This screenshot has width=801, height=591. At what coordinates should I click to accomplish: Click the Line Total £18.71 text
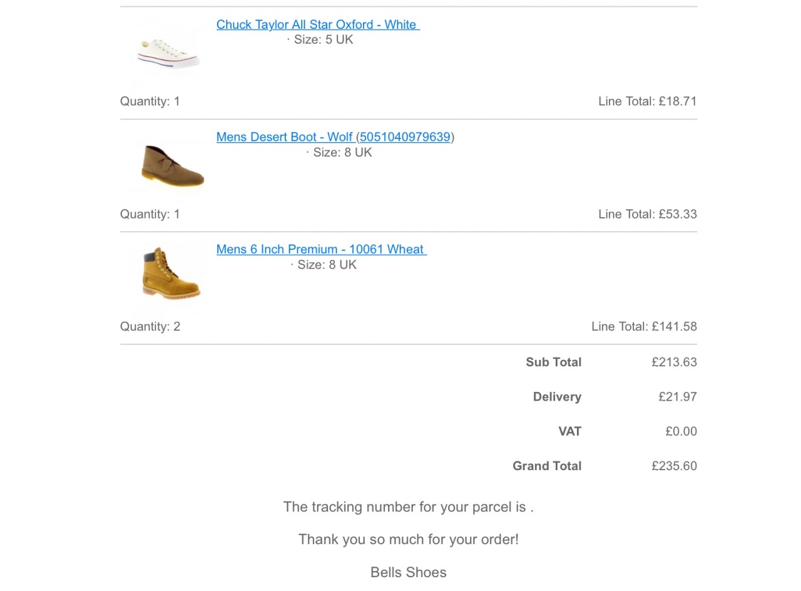(647, 101)
